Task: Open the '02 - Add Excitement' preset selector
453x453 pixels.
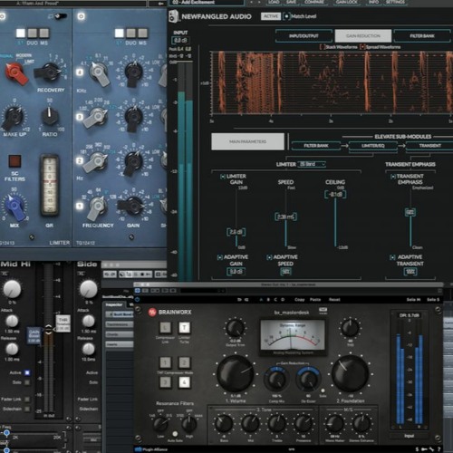Action: click(207, 3)
